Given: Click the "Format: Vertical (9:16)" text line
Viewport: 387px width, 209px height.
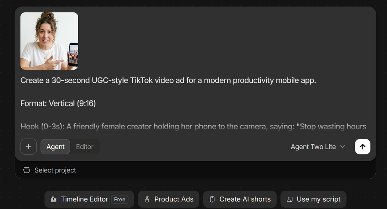Looking at the screenshot, I should click(x=58, y=104).
